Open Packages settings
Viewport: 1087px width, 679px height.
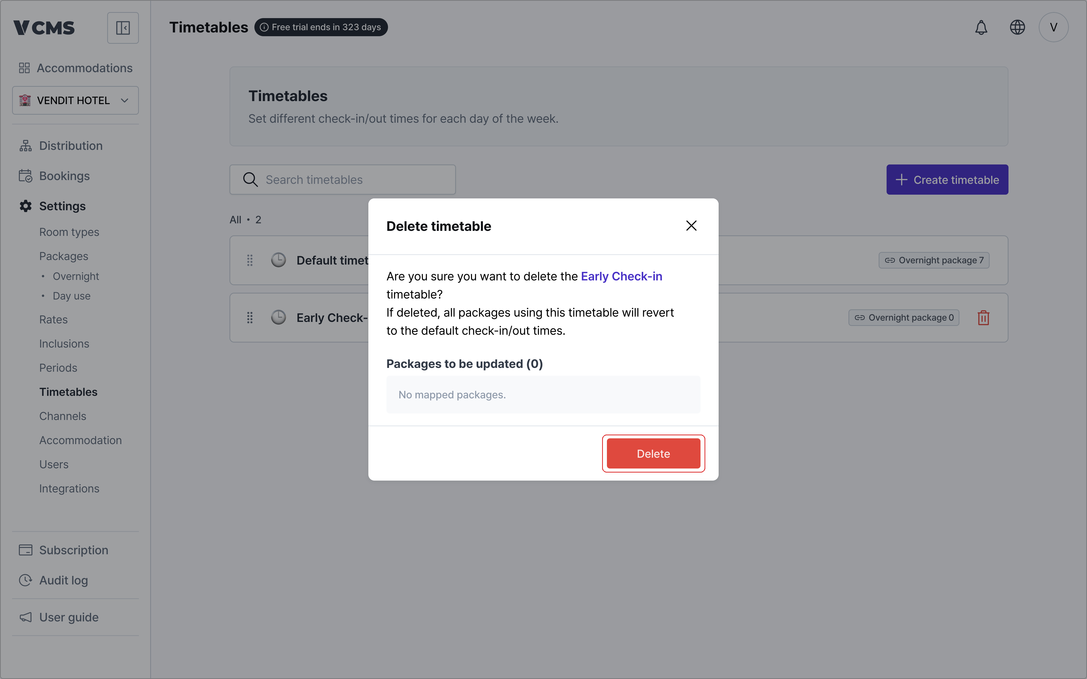coord(64,256)
